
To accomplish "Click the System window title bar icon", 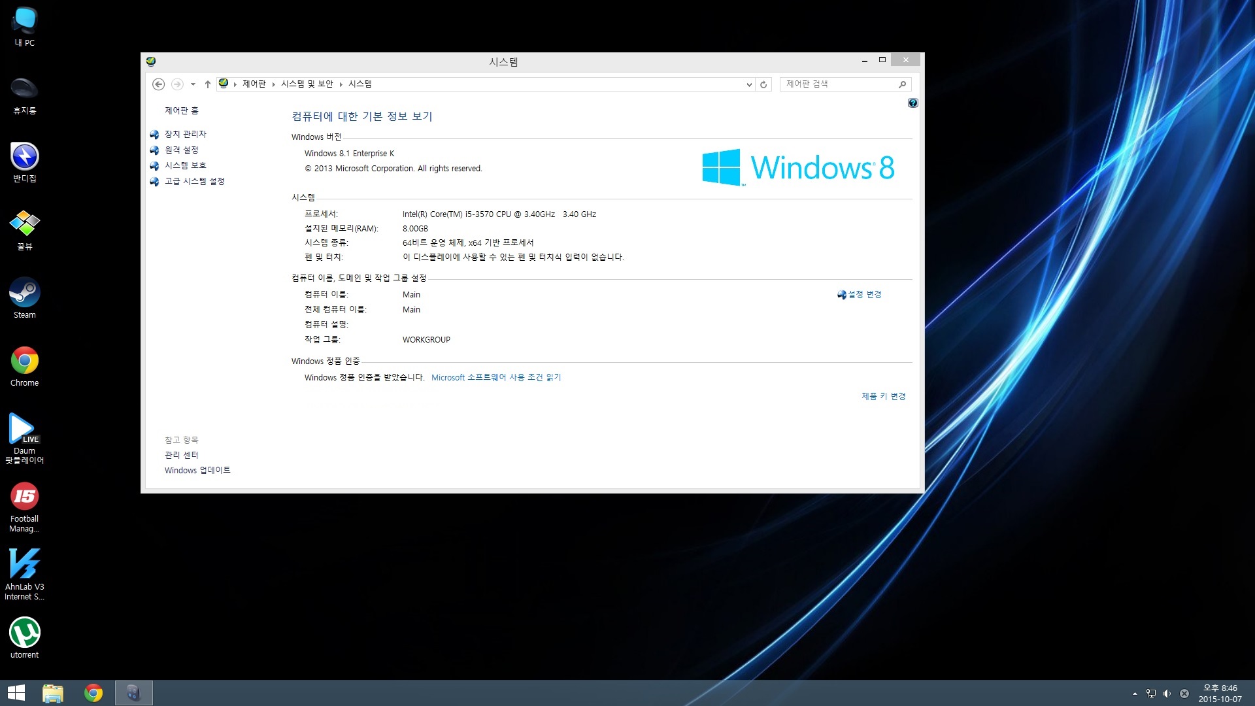I will coord(151,61).
